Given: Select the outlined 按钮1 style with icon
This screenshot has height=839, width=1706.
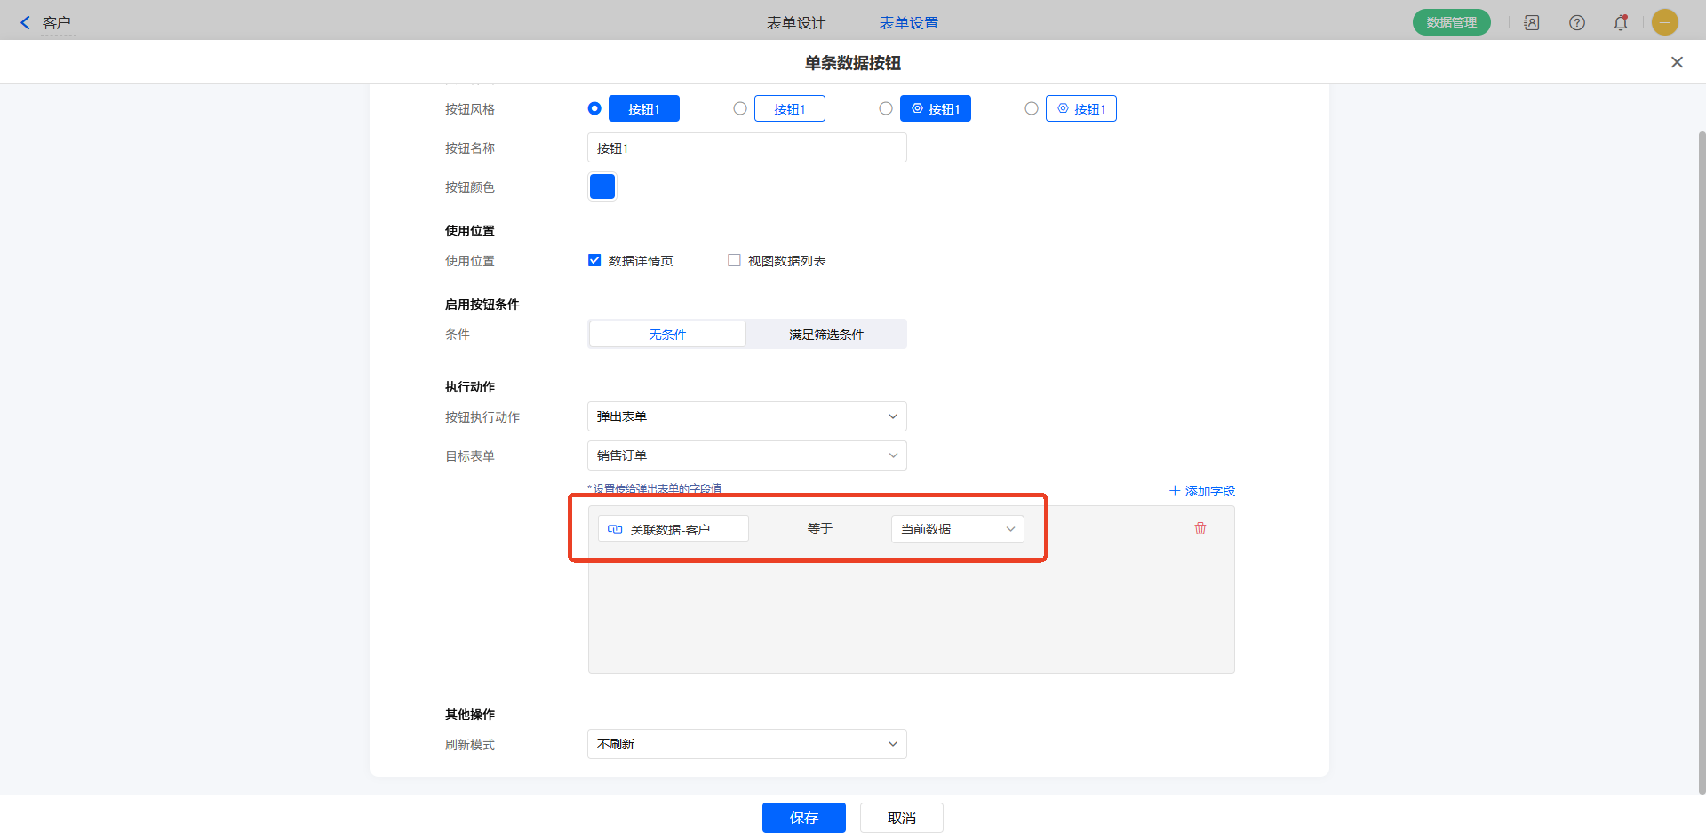Looking at the screenshot, I should [1032, 108].
